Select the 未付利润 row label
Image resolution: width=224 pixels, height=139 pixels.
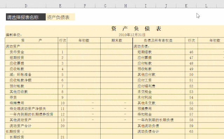point(144,97)
